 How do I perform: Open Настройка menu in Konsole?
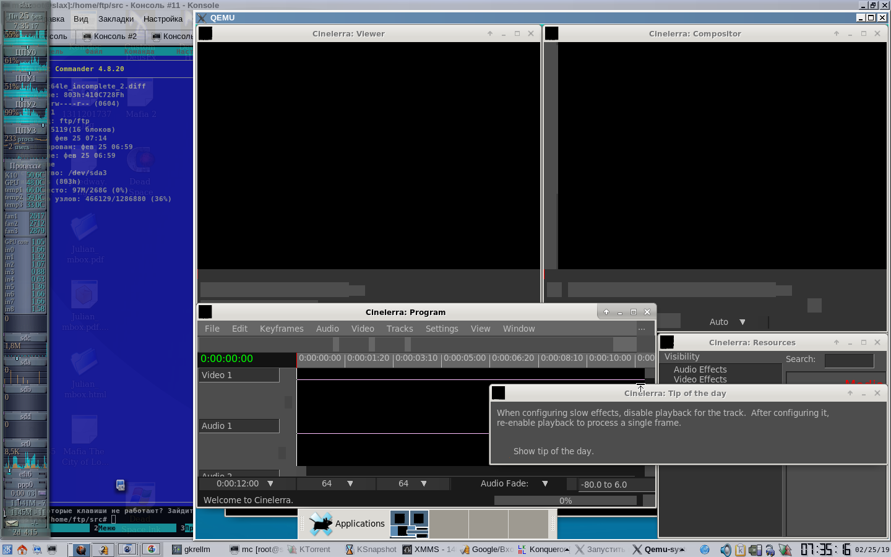163,19
